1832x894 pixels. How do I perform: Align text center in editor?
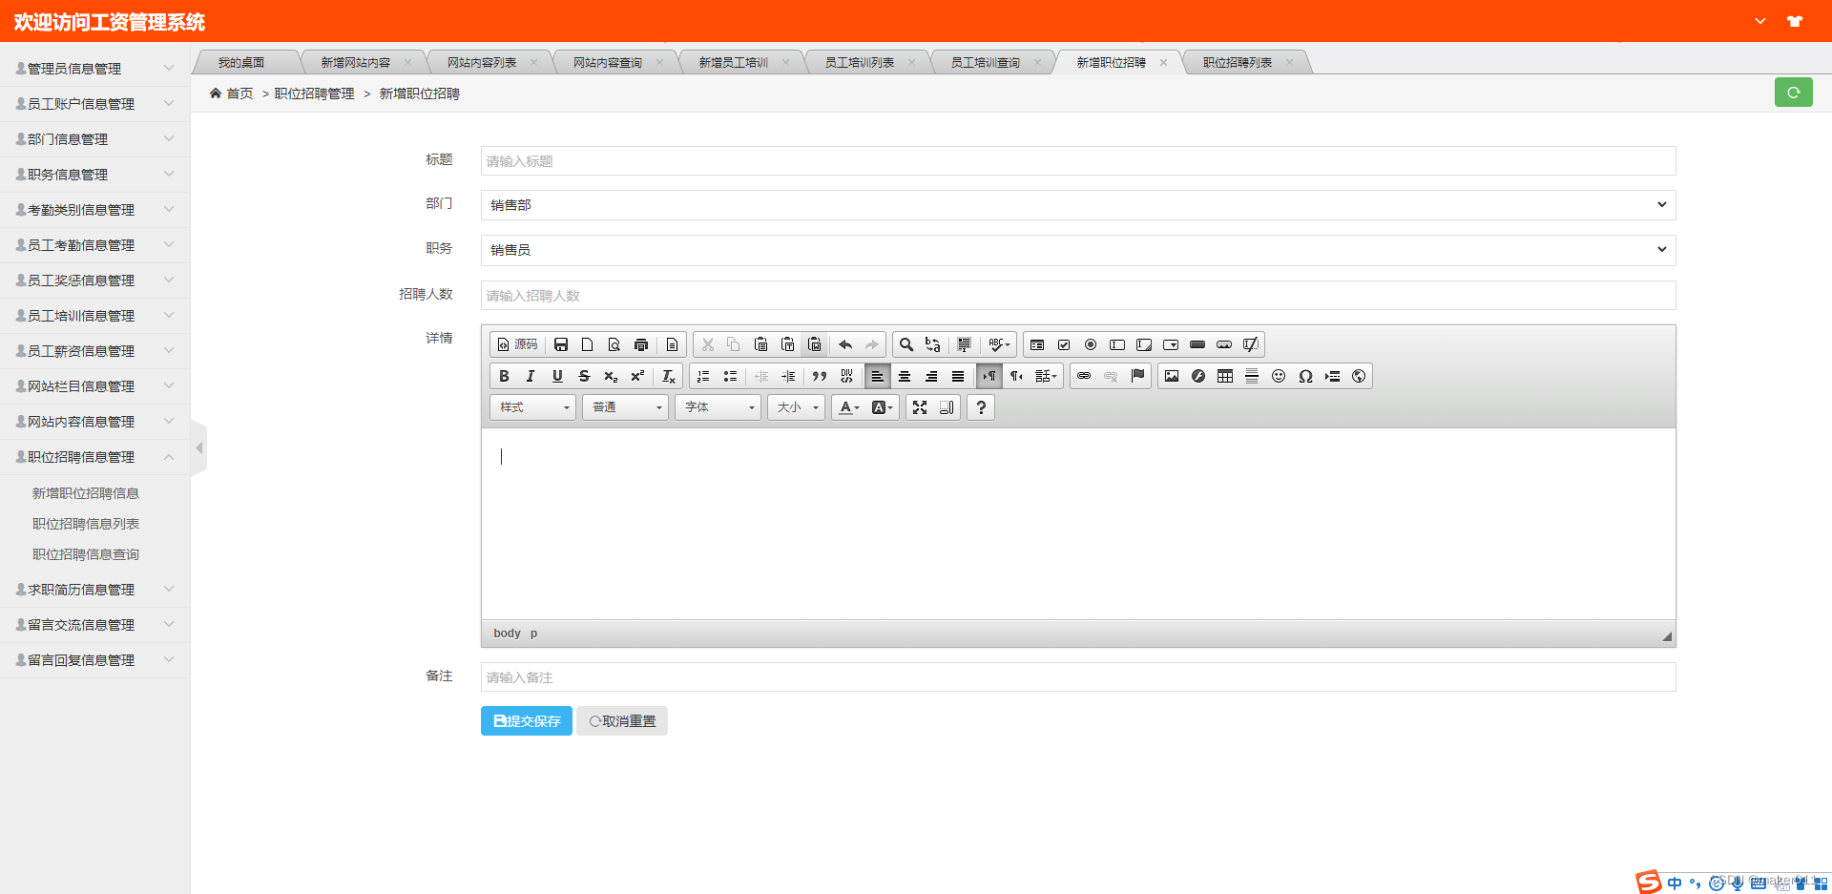click(905, 376)
